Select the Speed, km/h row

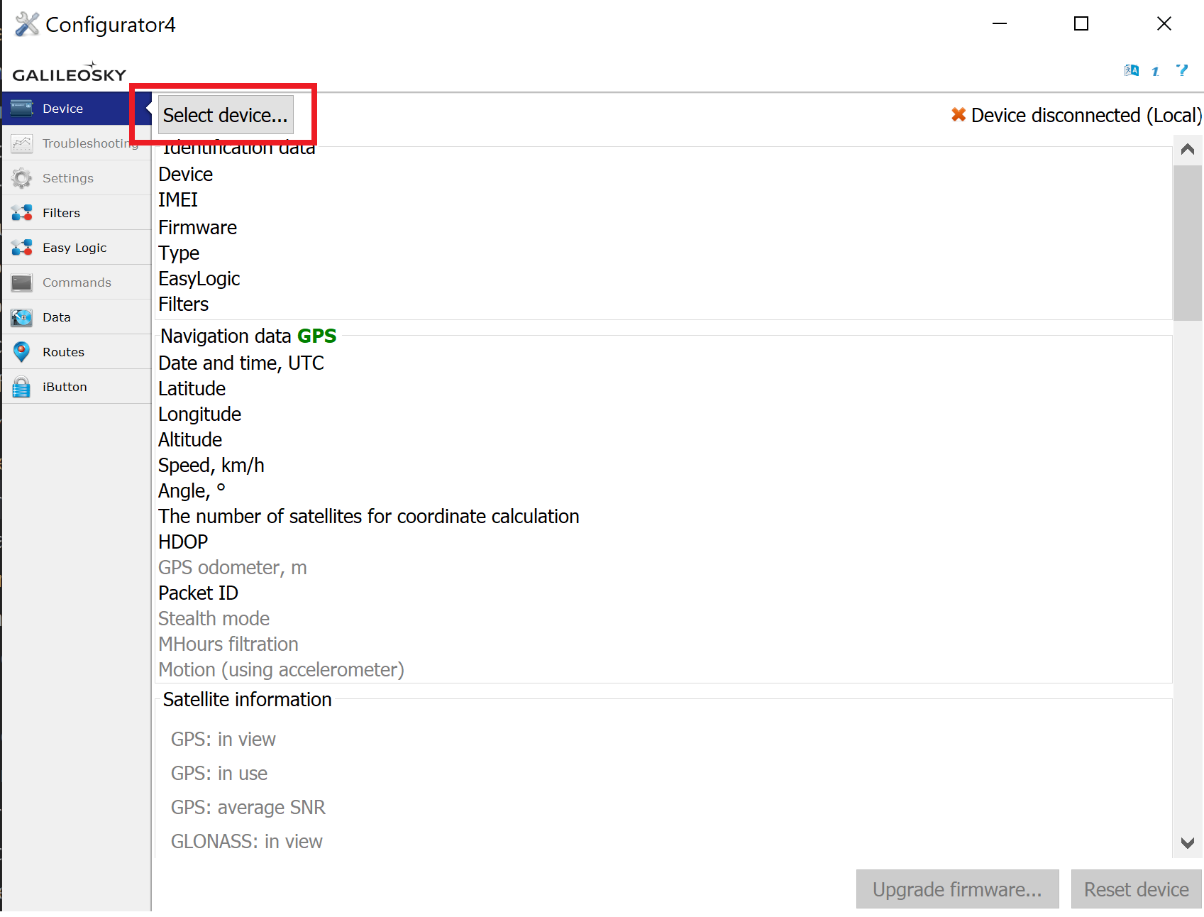point(211,466)
